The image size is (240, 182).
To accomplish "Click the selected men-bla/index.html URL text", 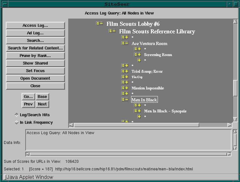I will (x=124, y=169).
